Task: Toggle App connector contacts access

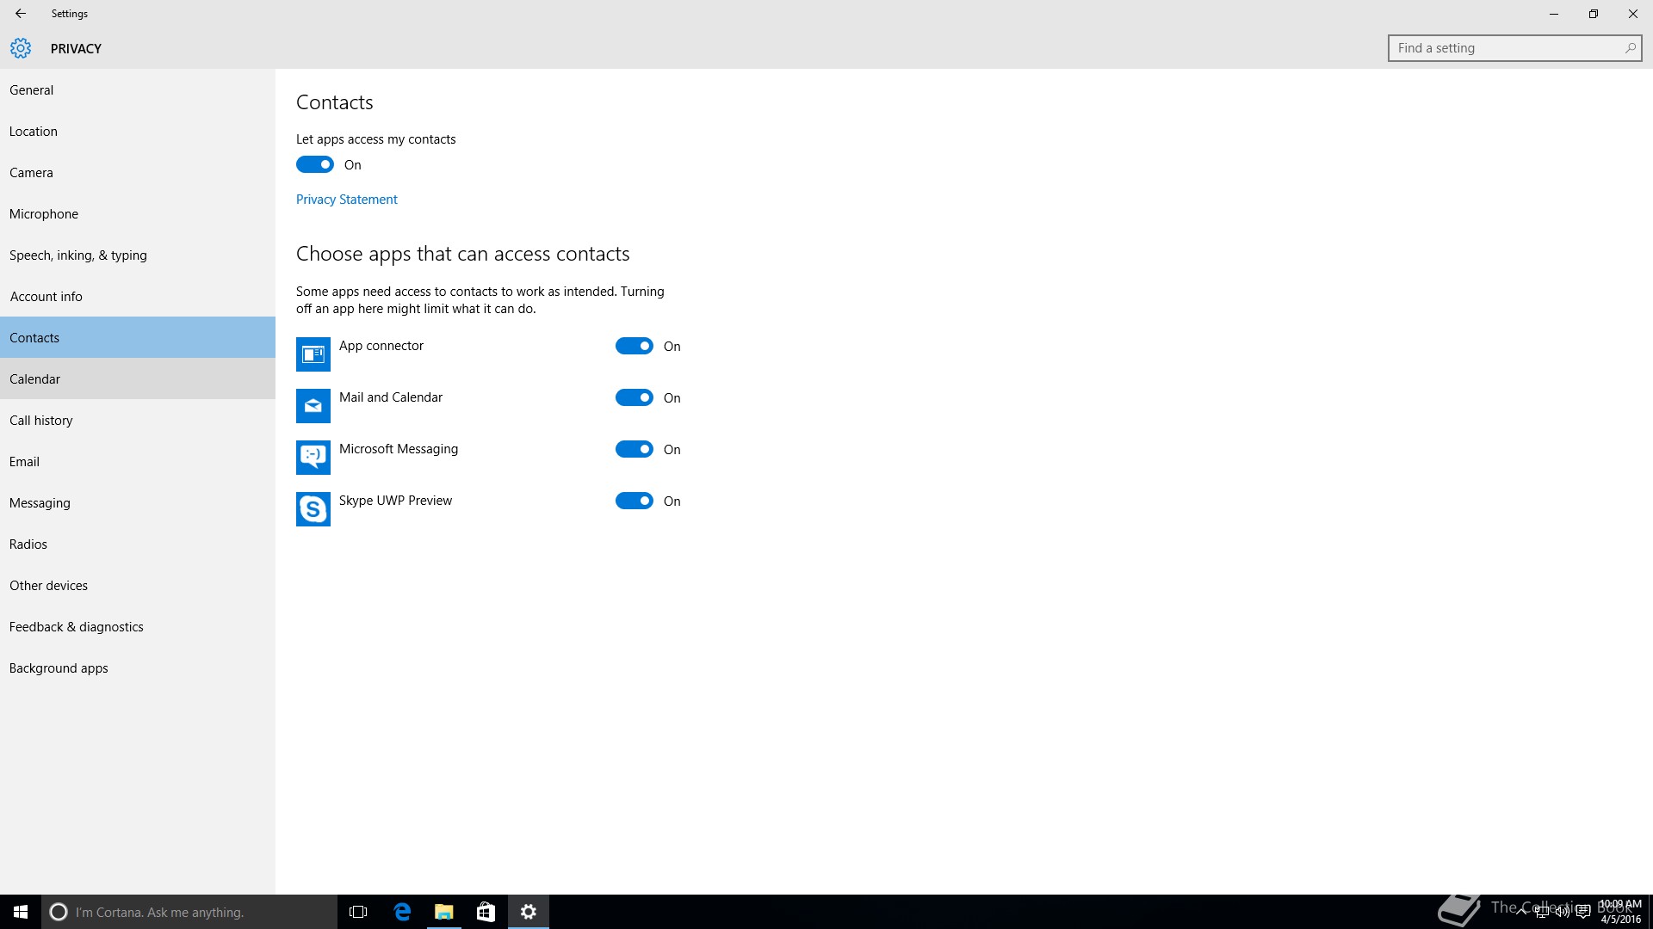Action: (635, 346)
